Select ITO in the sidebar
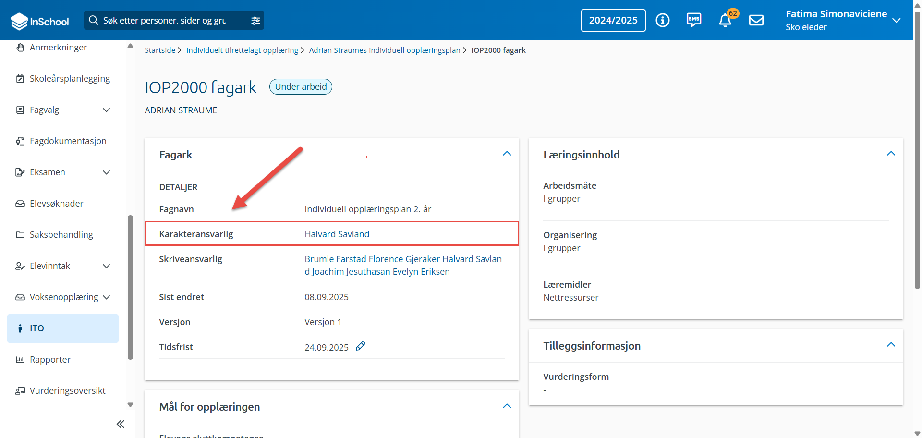 click(x=63, y=328)
